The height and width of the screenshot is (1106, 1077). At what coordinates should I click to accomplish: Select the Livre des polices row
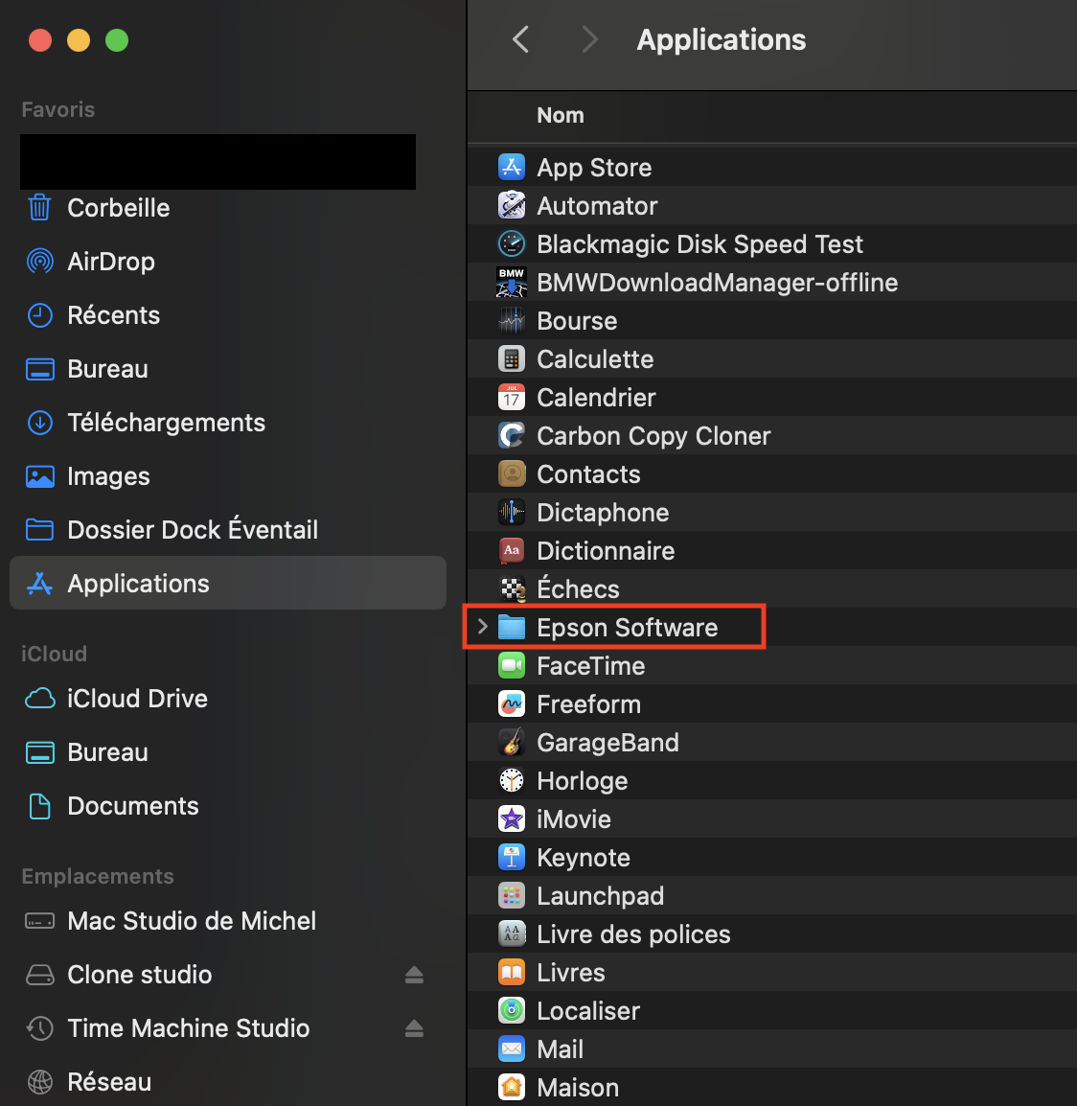pos(633,934)
